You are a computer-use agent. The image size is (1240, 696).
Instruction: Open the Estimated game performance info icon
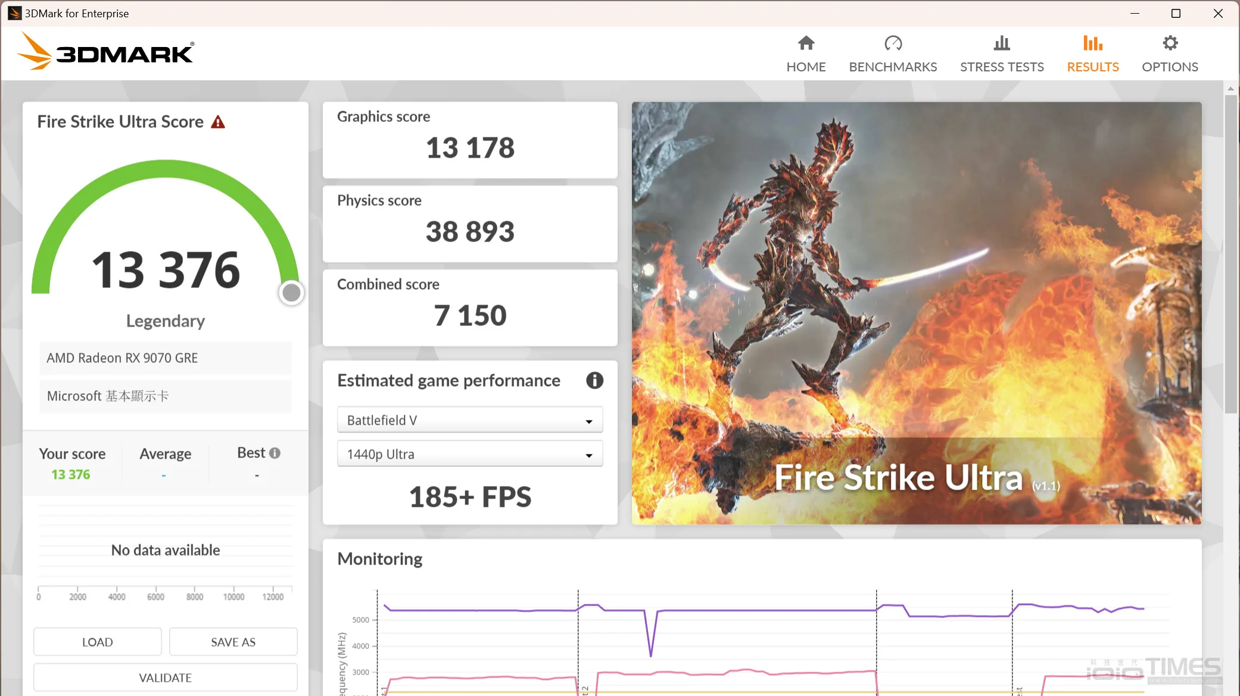click(594, 380)
